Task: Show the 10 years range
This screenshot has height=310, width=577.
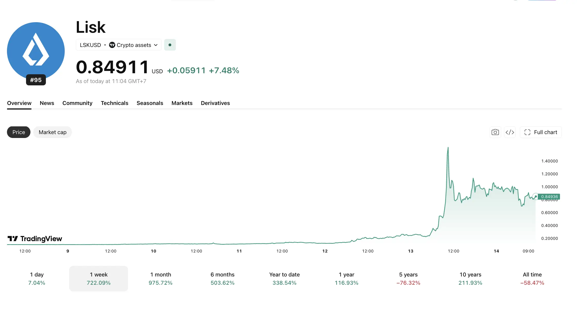Action: (471, 279)
